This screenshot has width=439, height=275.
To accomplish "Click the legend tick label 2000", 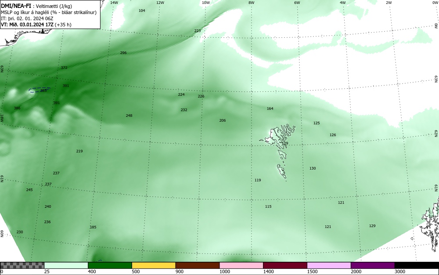I will coord(356,271).
